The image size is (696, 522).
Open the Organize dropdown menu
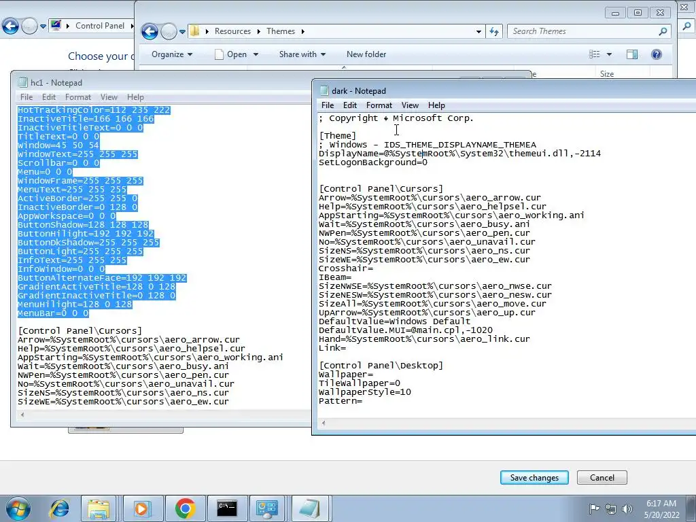pos(172,54)
